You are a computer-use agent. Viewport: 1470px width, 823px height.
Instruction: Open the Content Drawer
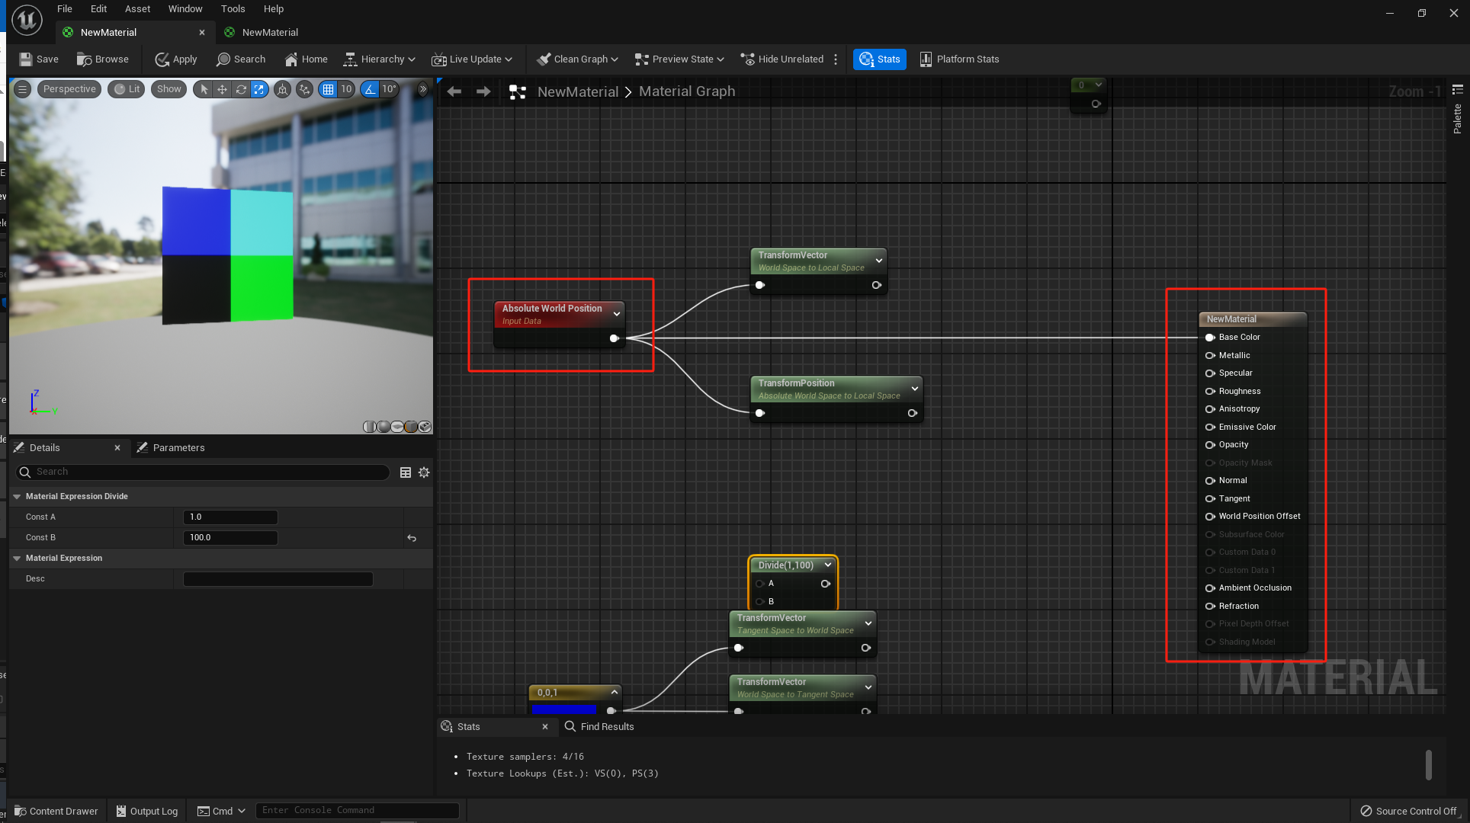coord(56,811)
